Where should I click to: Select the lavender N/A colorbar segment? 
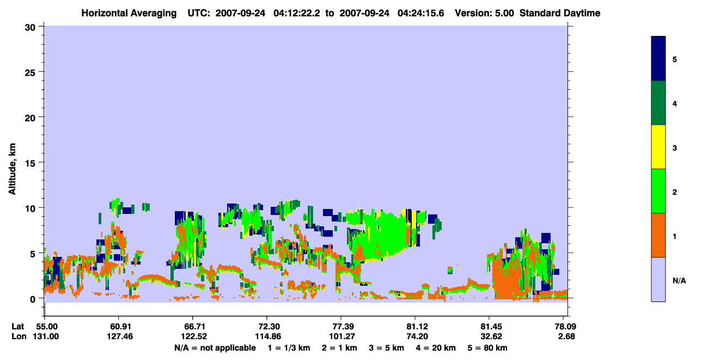pos(658,279)
